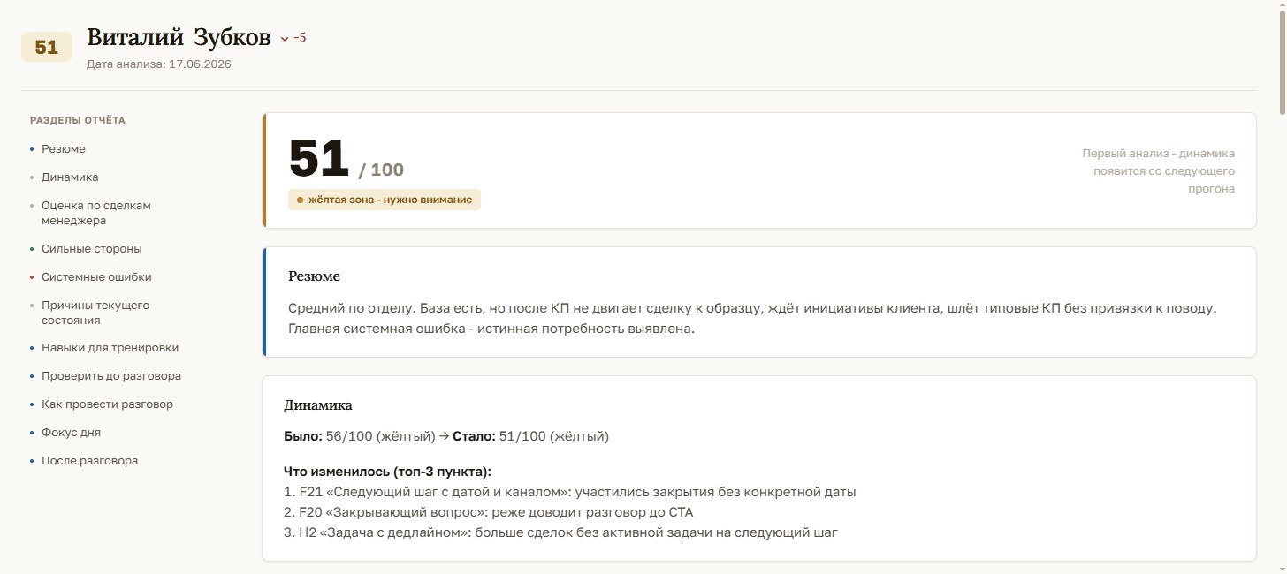1287x574 pixels.
Task: Open После разговора section
Action: 89,461
